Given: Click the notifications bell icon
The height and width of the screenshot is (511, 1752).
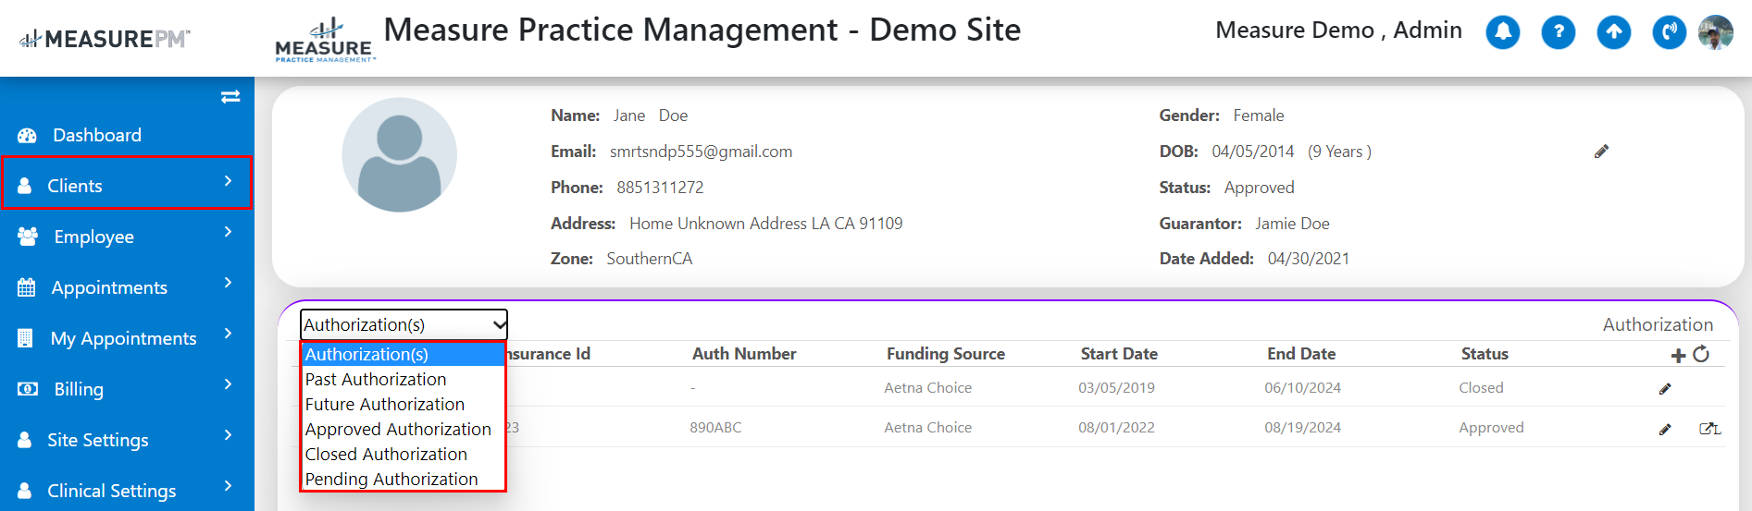Looking at the screenshot, I should [x=1502, y=32].
